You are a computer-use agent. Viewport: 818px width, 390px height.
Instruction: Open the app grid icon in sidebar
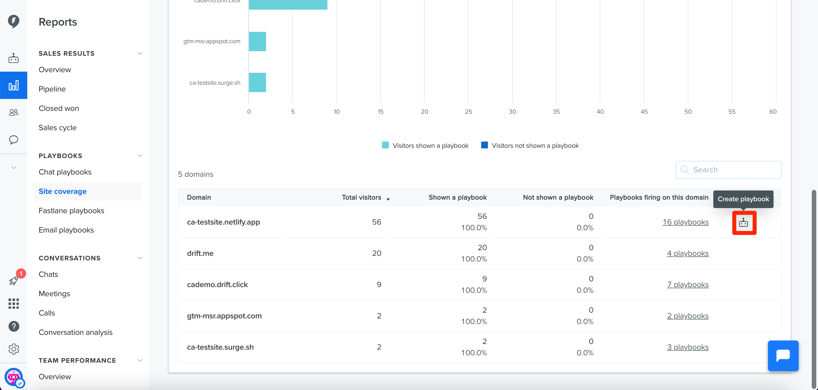coord(13,303)
